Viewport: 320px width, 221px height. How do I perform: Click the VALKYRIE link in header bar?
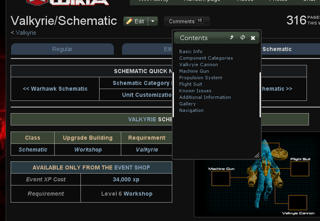142,119
